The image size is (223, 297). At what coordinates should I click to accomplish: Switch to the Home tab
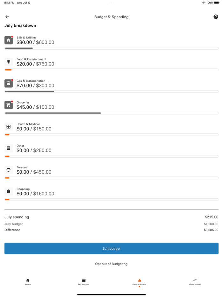[28, 282]
